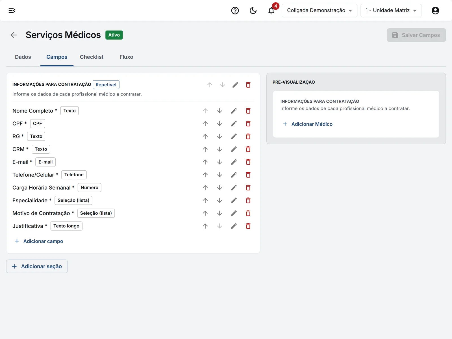Viewport: 452px width, 339px height.
Task: Open the help question mark icon
Action: click(235, 10)
